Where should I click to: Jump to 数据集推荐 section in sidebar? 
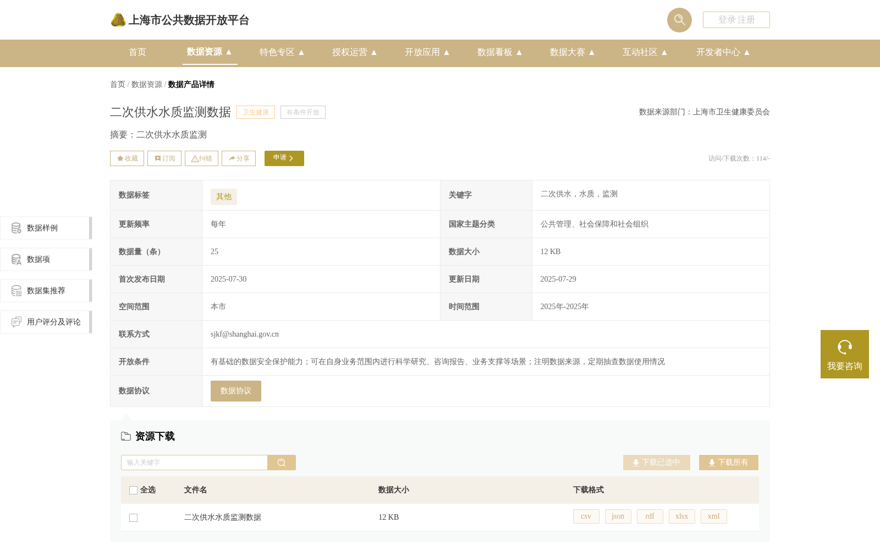[x=46, y=291]
